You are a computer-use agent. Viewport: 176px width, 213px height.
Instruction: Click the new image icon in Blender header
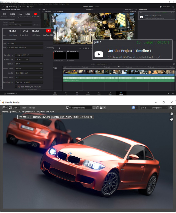98,108
